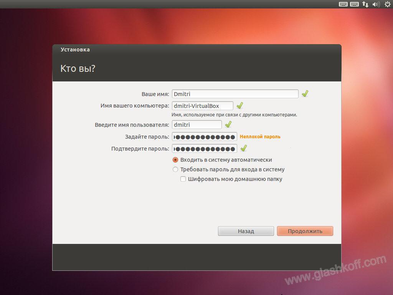Image resolution: width=393 pixels, height=295 pixels.
Task: Click the hint 'Имя, используемое при связи с другими компьютерами.'
Action: (x=234, y=115)
